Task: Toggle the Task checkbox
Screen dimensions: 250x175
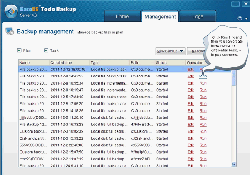Action: click(x=46, y=50)
